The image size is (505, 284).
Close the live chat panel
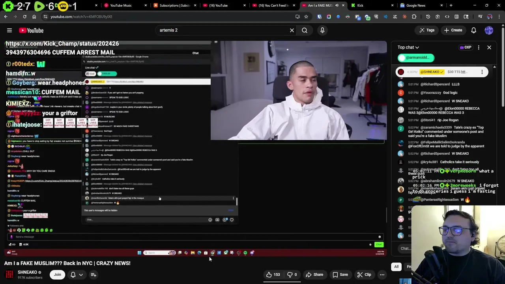[x=489, y=47]
